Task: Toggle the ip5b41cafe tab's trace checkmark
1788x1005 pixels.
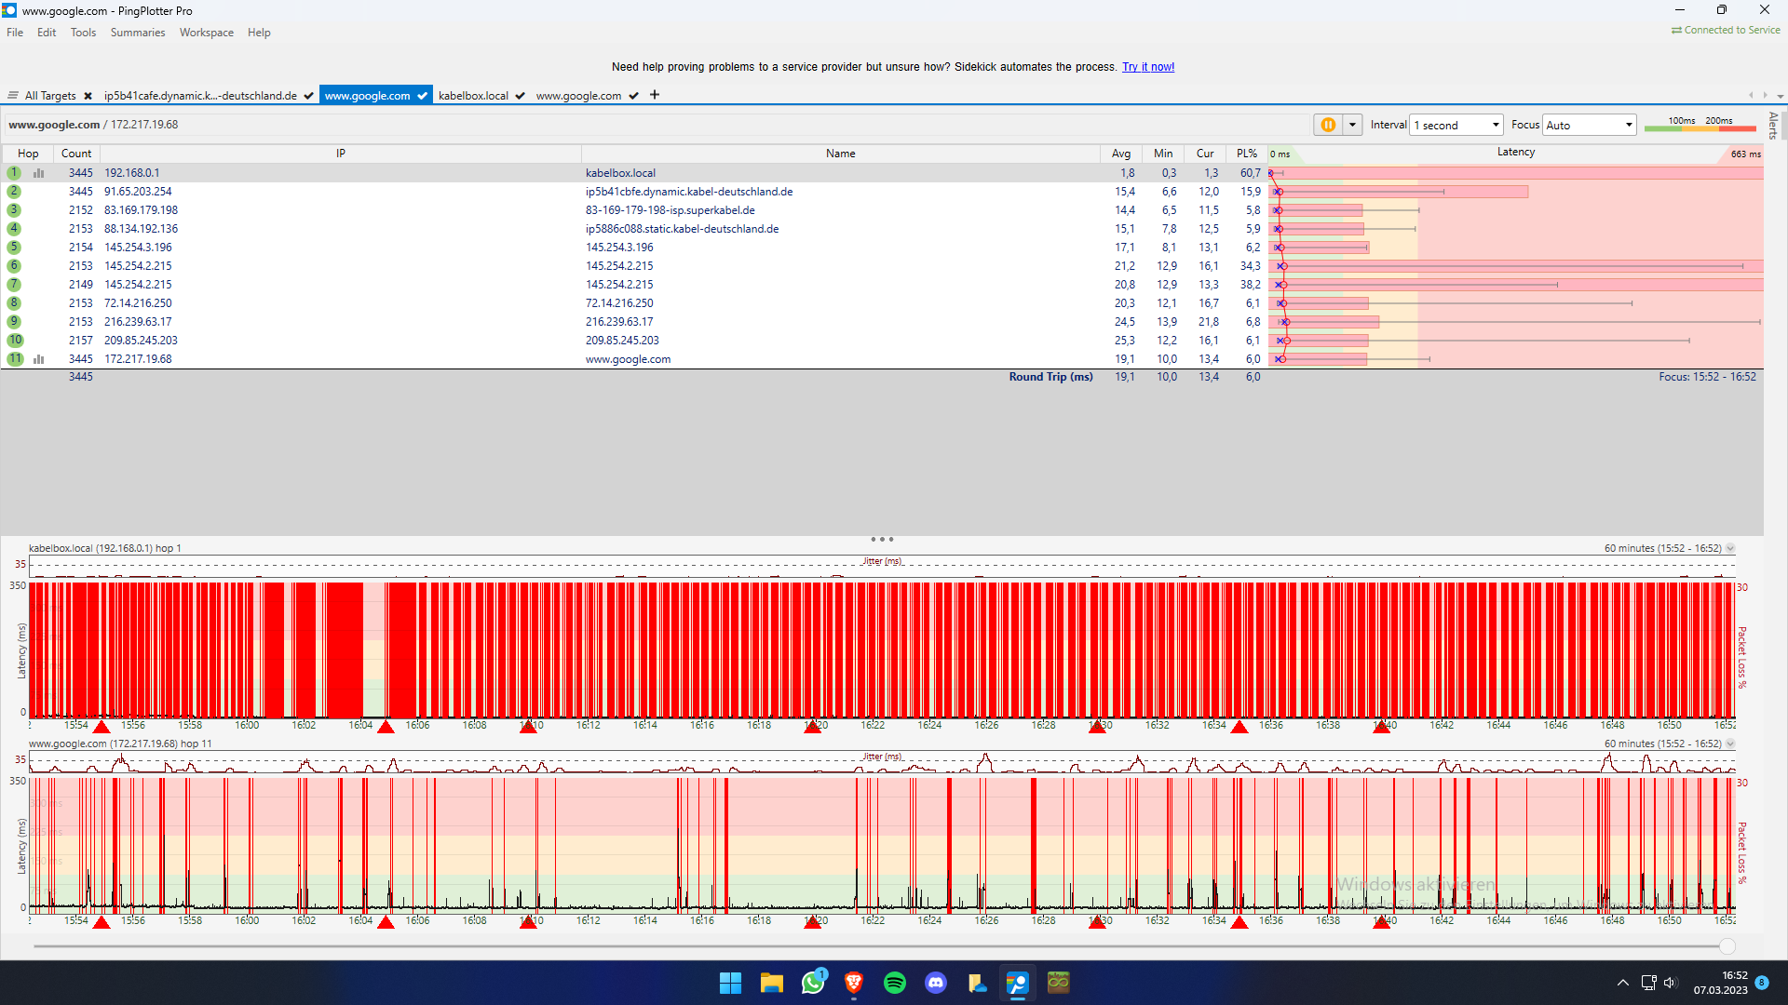Action: [307, 95]
